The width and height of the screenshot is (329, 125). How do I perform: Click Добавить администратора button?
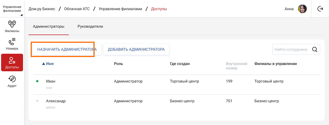[136, 50]
